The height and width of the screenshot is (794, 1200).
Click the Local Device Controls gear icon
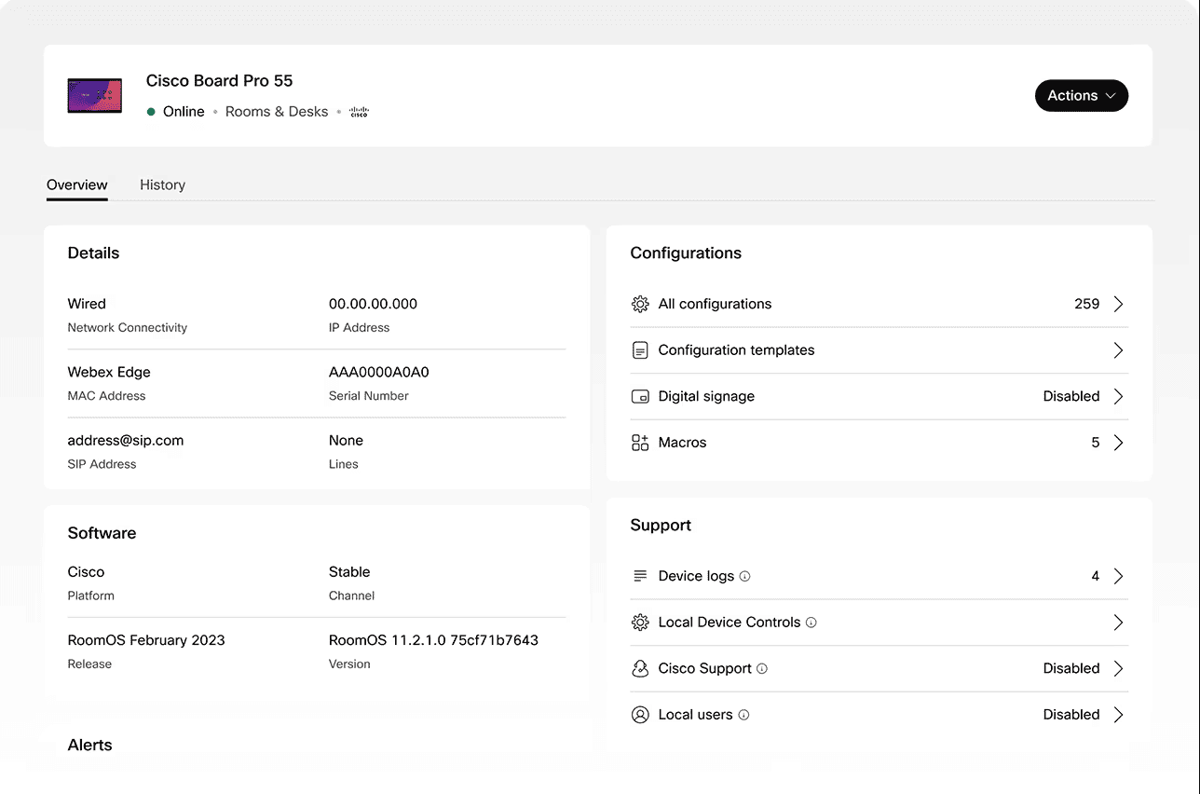640,623
